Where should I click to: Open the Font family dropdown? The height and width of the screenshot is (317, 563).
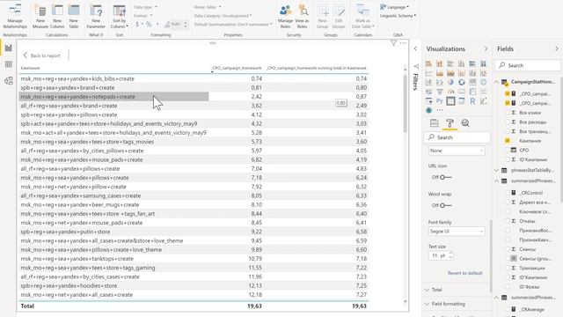[457, 232]
